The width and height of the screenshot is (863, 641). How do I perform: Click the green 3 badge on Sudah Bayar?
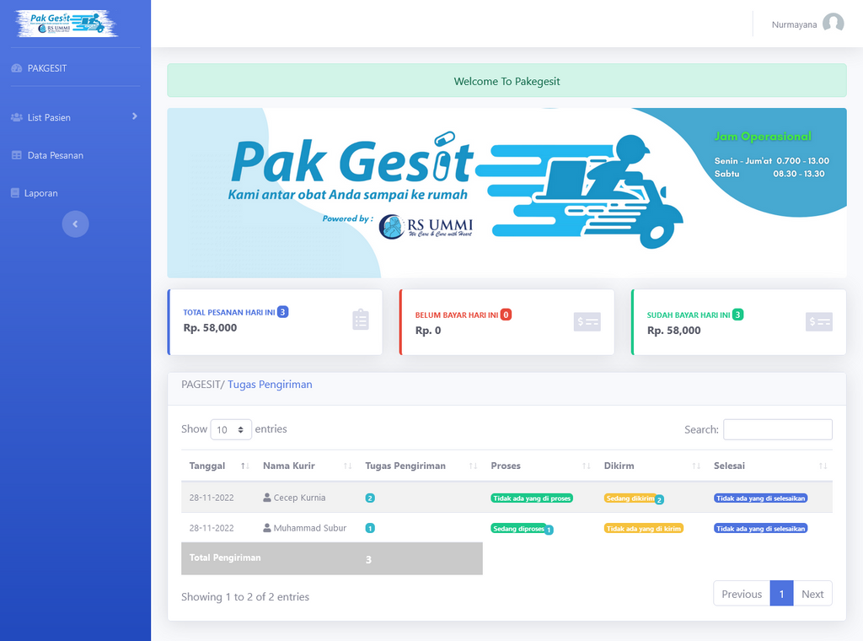click(x=738, y=315)
